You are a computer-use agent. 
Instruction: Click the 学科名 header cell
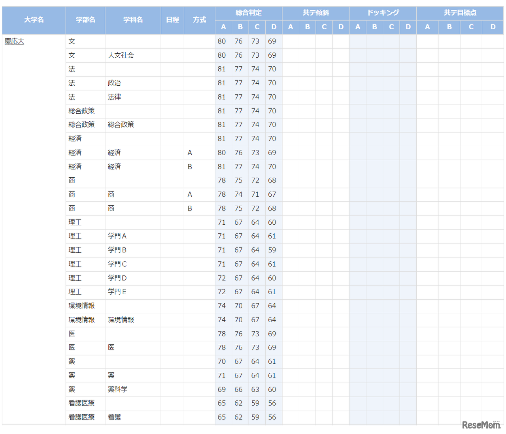(x=132, y=20)
